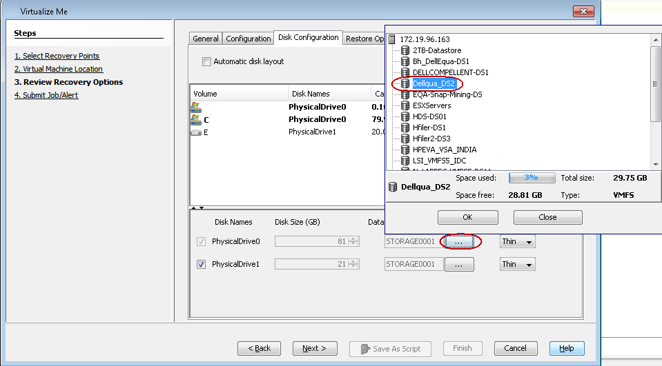The height and width of the screenshot is (366, 662).
Task: Close the Virtualize Me window
Action: 583,12
